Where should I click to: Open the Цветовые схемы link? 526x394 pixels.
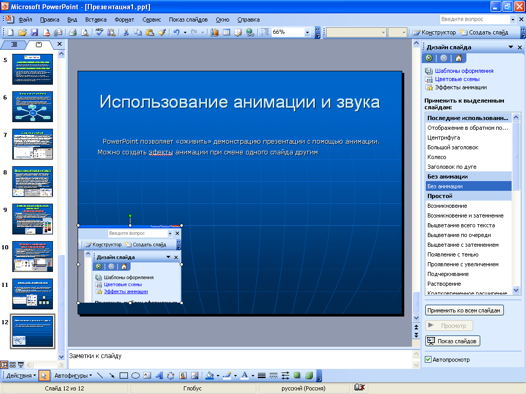click(457, 79)
